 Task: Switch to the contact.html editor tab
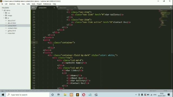(x=43, y=8)
